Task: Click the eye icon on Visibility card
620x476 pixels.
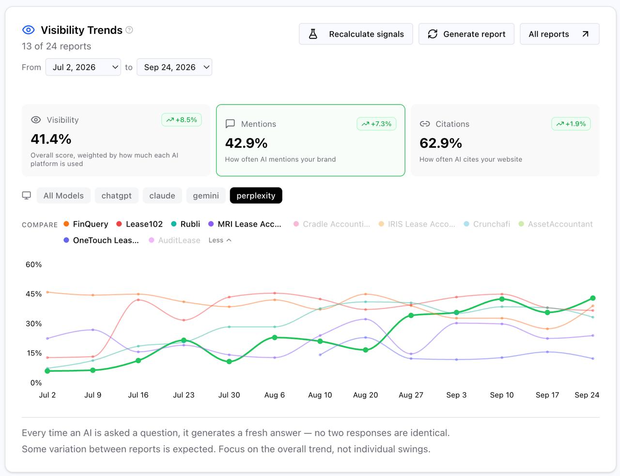Action: click(x=36, y=120)
